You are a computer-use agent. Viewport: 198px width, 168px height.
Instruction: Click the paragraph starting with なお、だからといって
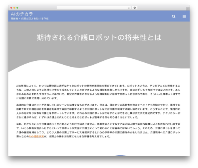(98, 130)
